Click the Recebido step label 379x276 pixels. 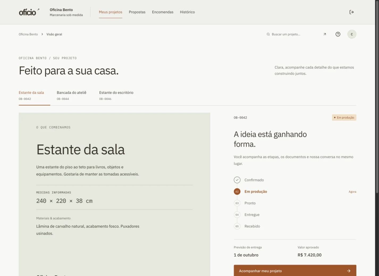click(x=252, y=226)
